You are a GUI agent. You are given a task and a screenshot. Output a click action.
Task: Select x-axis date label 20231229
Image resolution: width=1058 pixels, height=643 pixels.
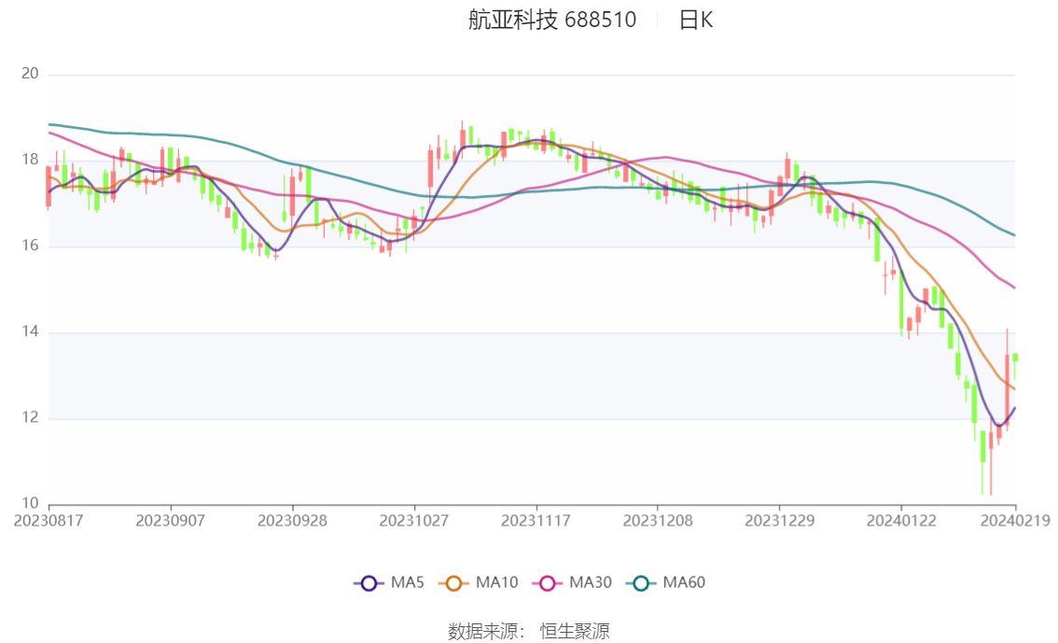779,521
